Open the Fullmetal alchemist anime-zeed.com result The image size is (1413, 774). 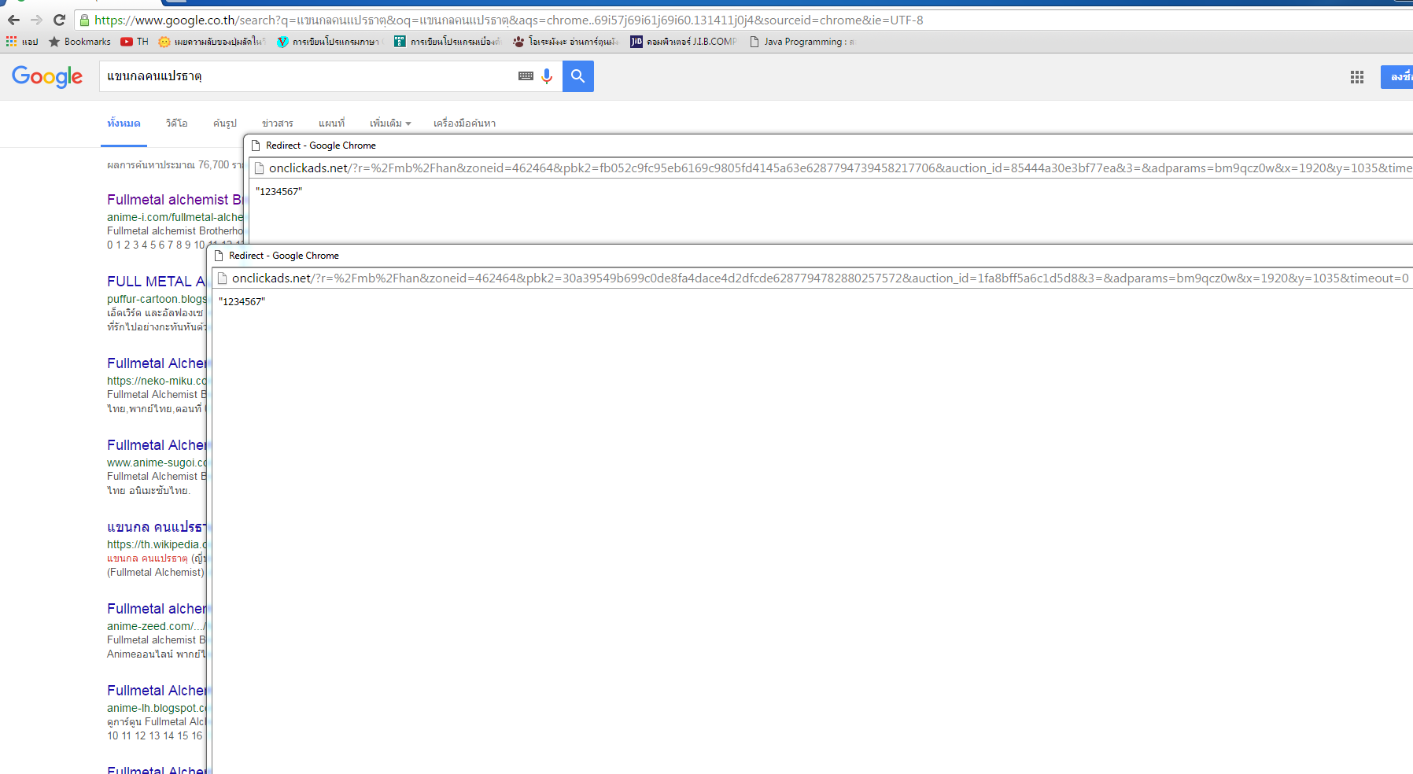click(157, 609)
